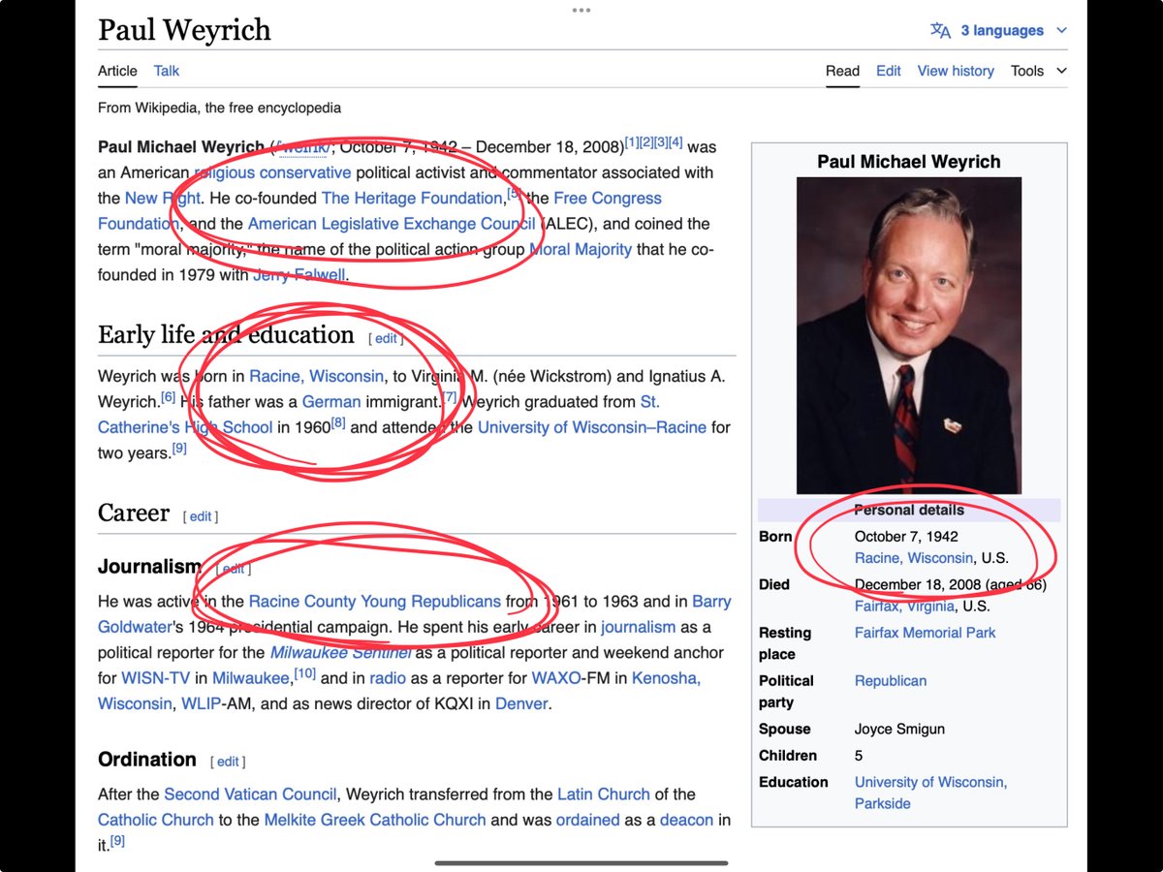
Task: Open Republican party link in infobox
Action: coord(891,681)
